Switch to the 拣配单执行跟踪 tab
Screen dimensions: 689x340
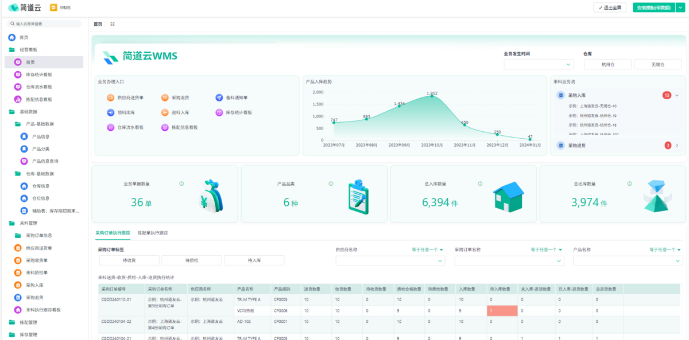click(153, 233)
